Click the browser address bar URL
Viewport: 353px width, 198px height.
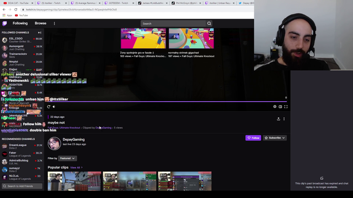point(71,10)
